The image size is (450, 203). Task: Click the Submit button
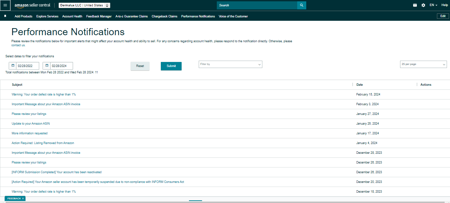pos(171,66)
